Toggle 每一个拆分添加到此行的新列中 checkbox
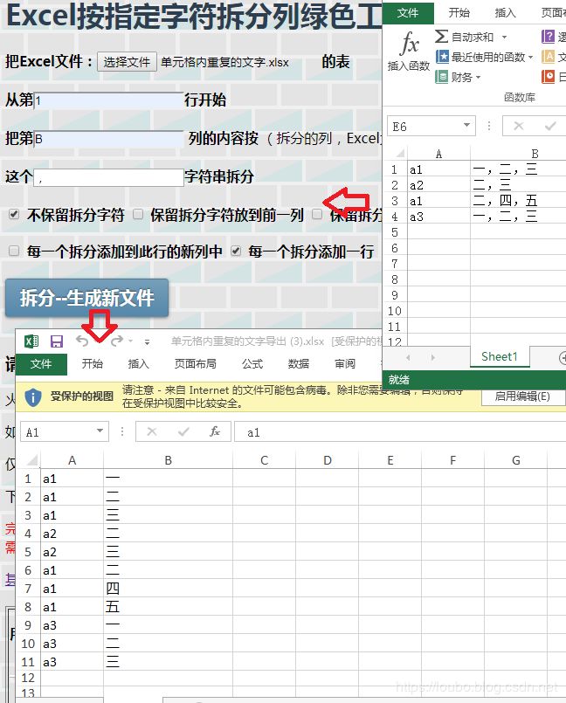Image resolution: width=566 pixels, height=703 pixels. [x=14, y=251]
